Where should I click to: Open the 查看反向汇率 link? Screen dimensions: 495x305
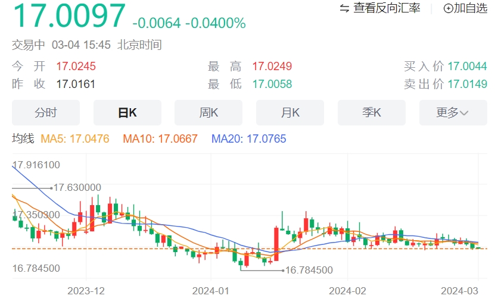[387, 8]
